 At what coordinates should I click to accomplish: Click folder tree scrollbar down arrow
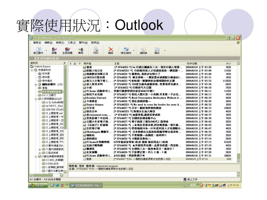pos(65,172)
